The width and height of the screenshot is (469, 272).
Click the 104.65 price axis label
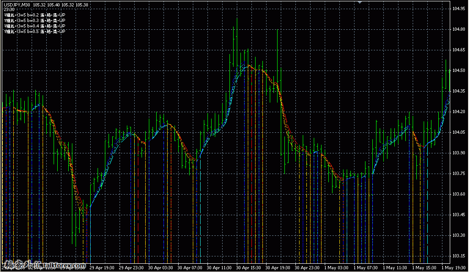[x=459, y=50]
